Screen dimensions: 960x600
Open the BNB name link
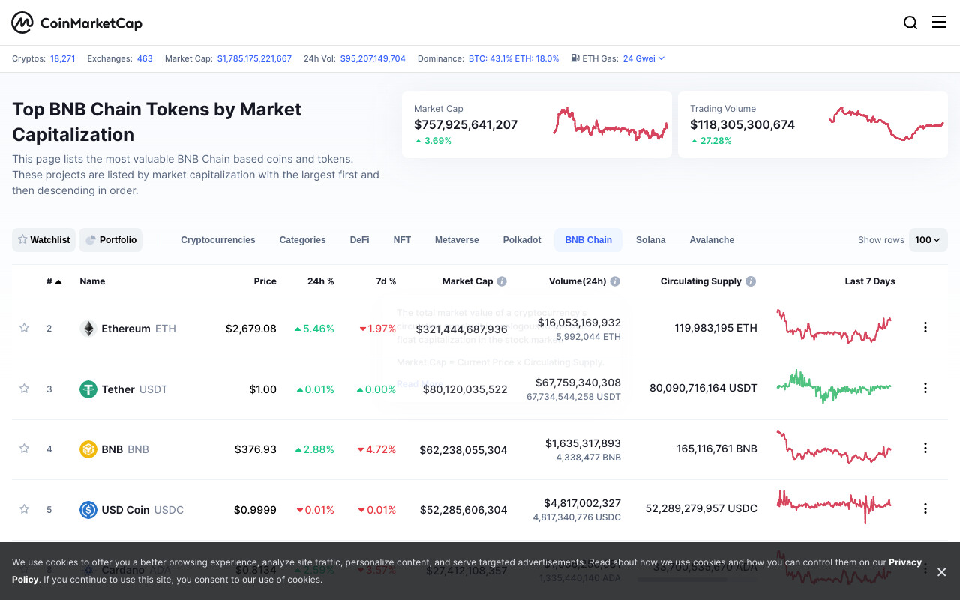(125, 449)
